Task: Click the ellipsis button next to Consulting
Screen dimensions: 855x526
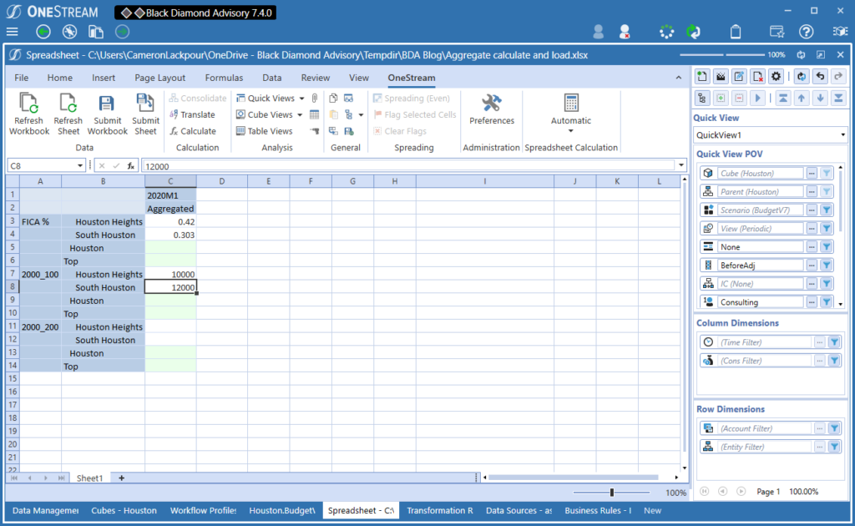Action: coord(812,302)
